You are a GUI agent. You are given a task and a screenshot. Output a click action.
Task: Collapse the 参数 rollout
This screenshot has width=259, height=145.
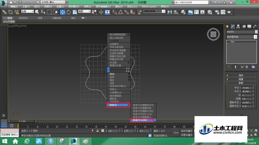point(241,83)
